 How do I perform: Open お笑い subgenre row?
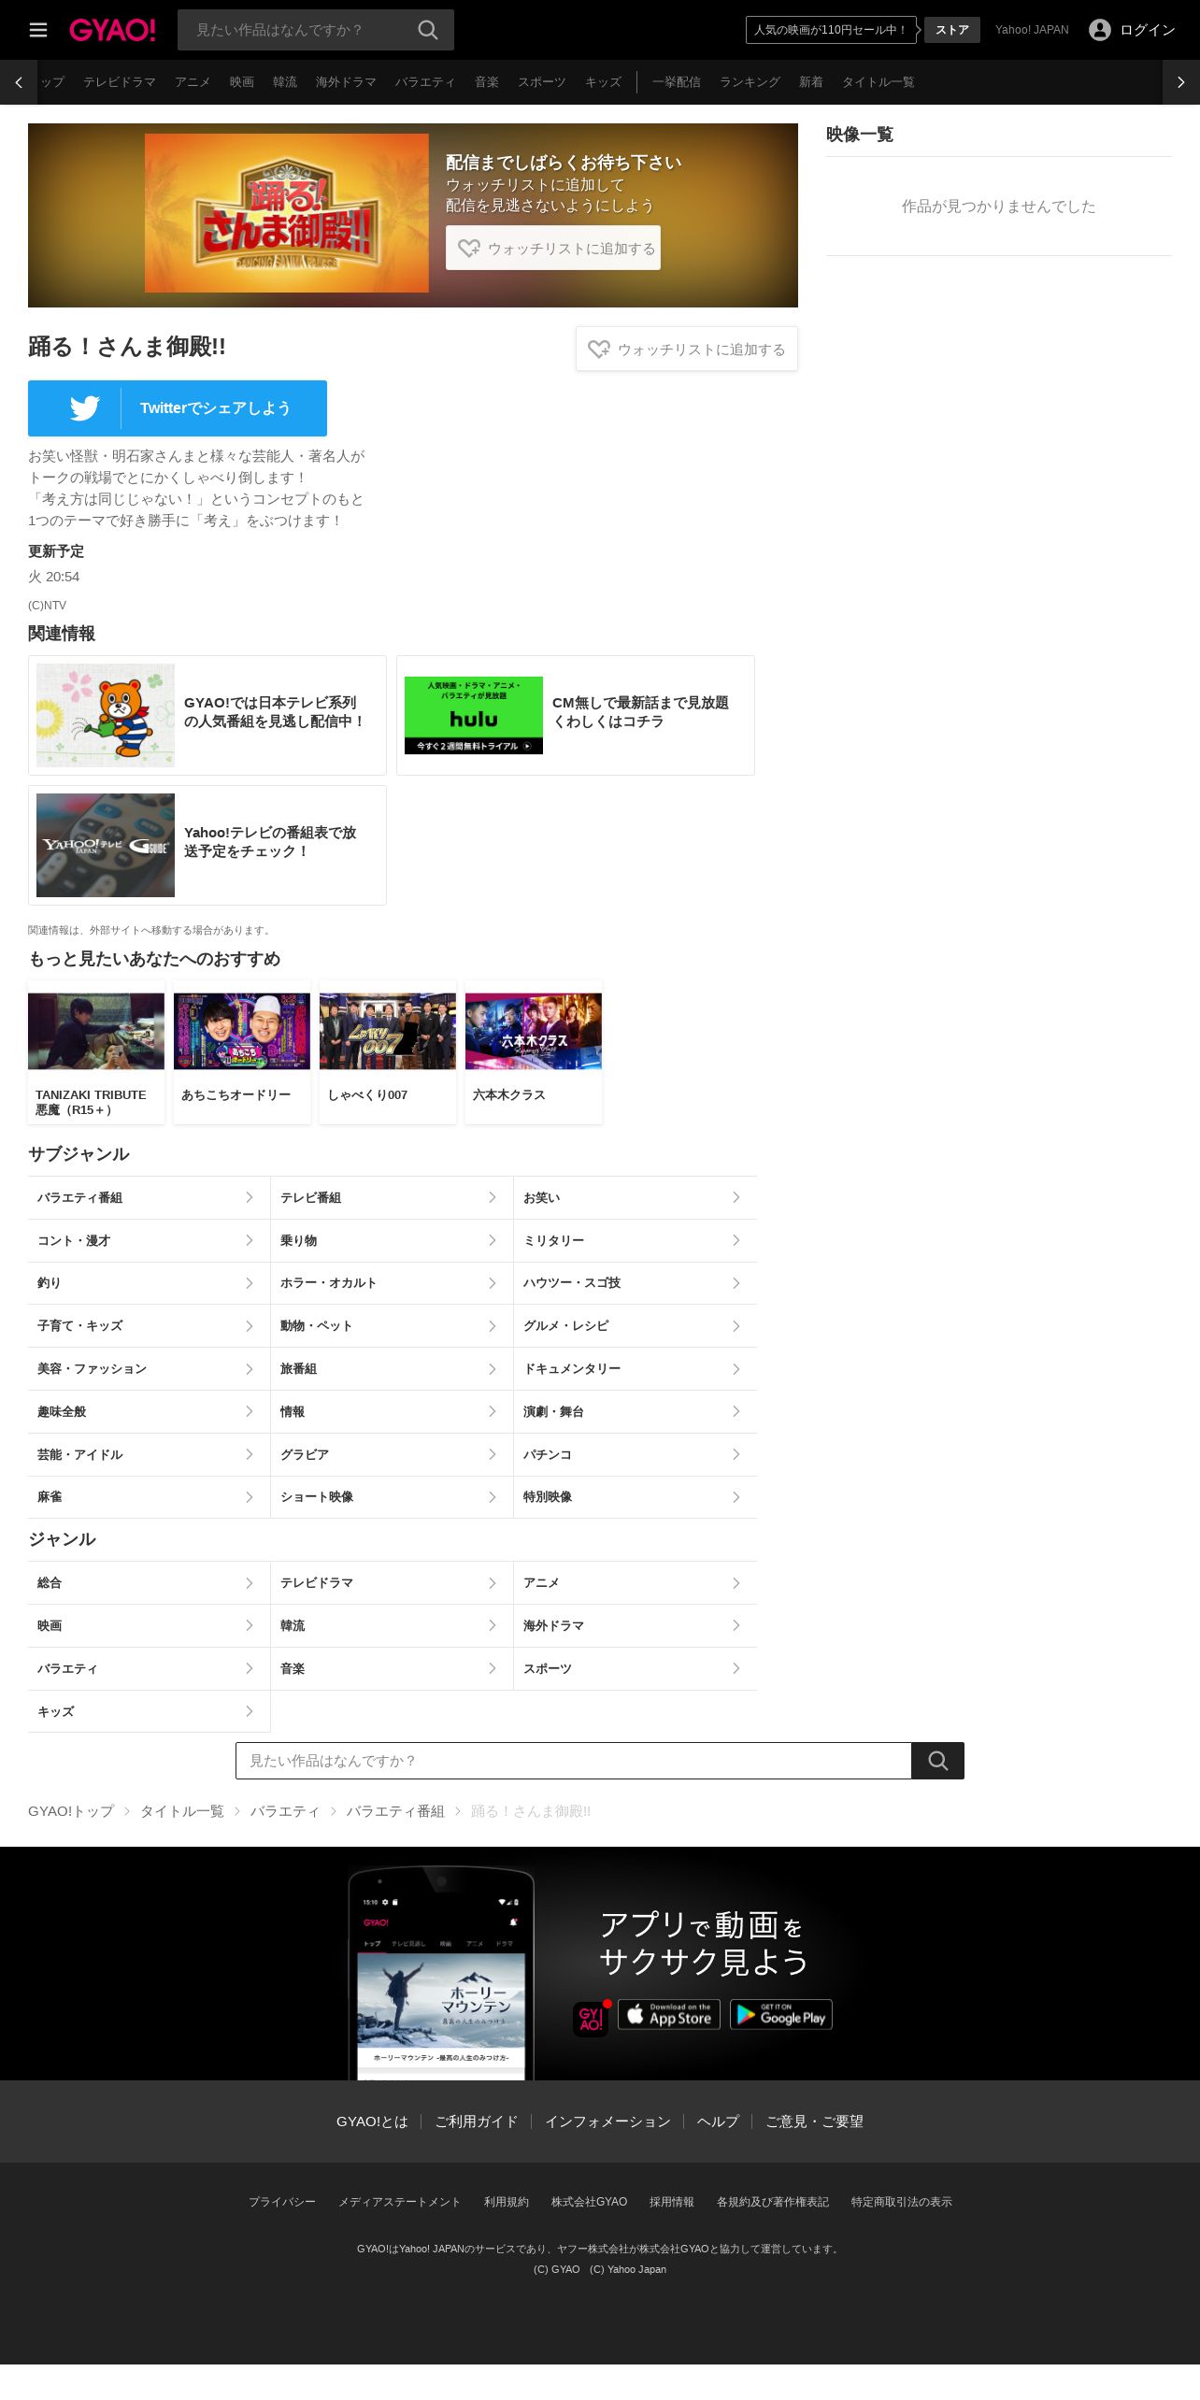click(636, 1197)
